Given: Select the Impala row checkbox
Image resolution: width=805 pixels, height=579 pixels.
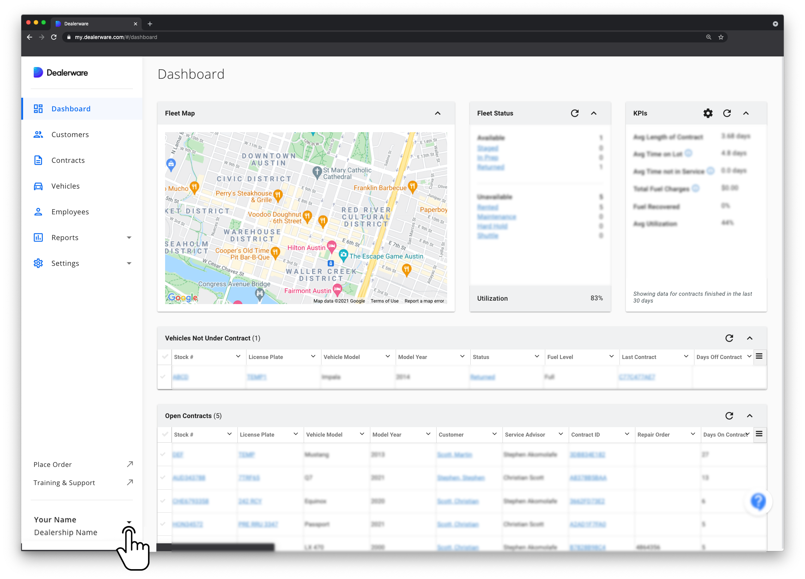Looking at the screenshot, I should coord(163,377).
